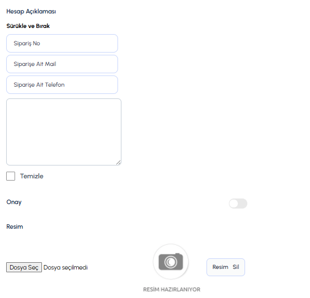Click the Dosya Seç file button

24,267
